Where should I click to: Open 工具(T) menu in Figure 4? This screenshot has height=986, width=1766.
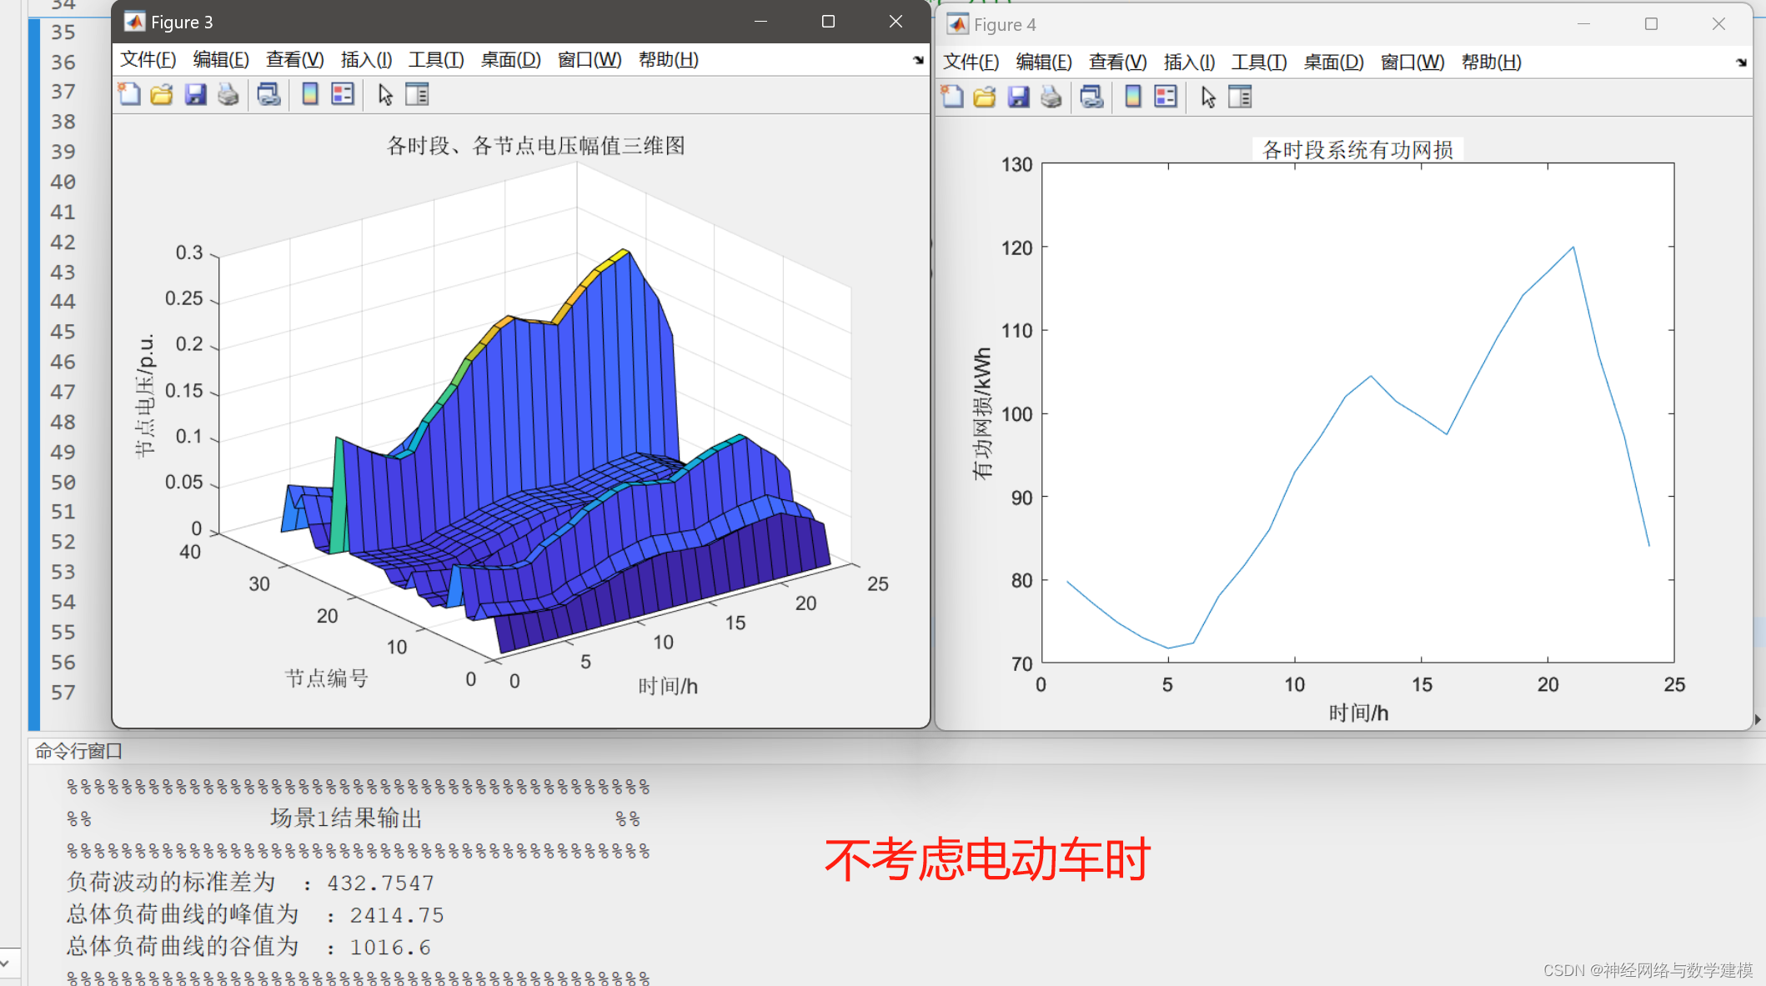(x=1258, y=63)
